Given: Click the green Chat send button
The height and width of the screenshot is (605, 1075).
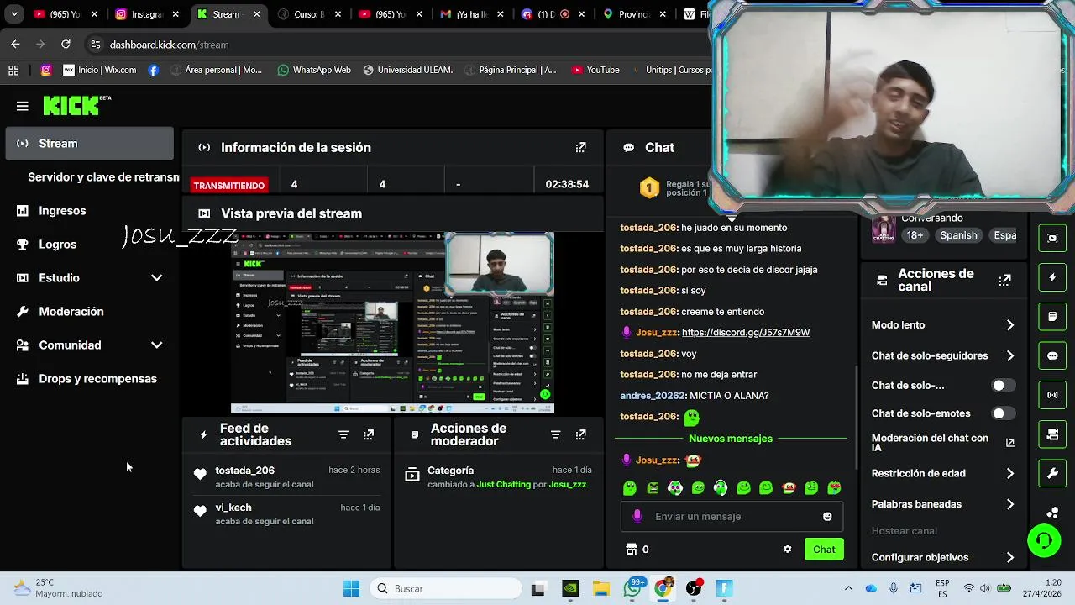Looking at the screenshot, I should pyautogui.click(x=824, y=549).
